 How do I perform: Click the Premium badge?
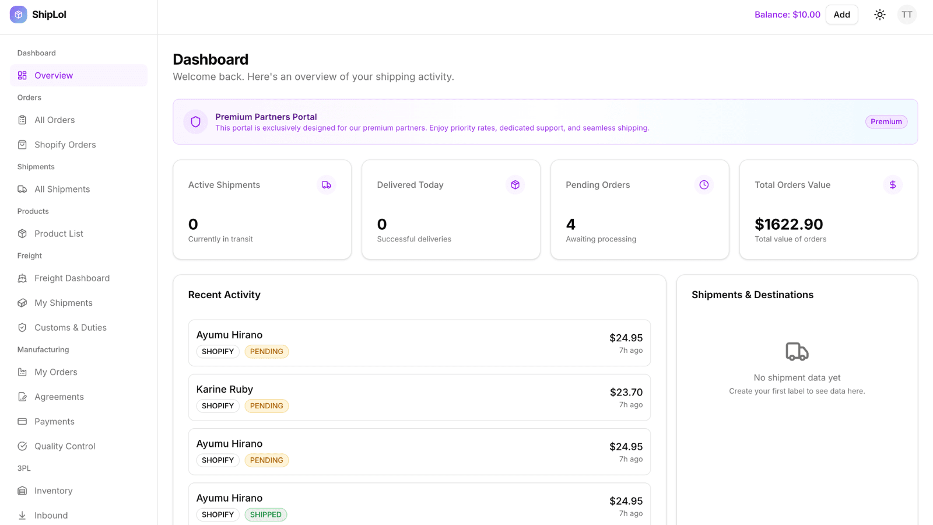886,122
